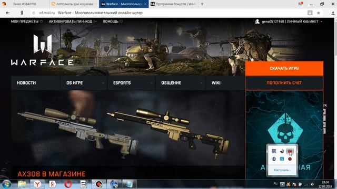Reload the page with the refresh icon

pyautogui.click(x=34, y=13)
